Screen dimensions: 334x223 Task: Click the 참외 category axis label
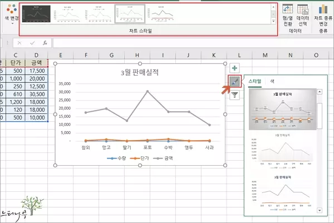click(x=86, y=147)
